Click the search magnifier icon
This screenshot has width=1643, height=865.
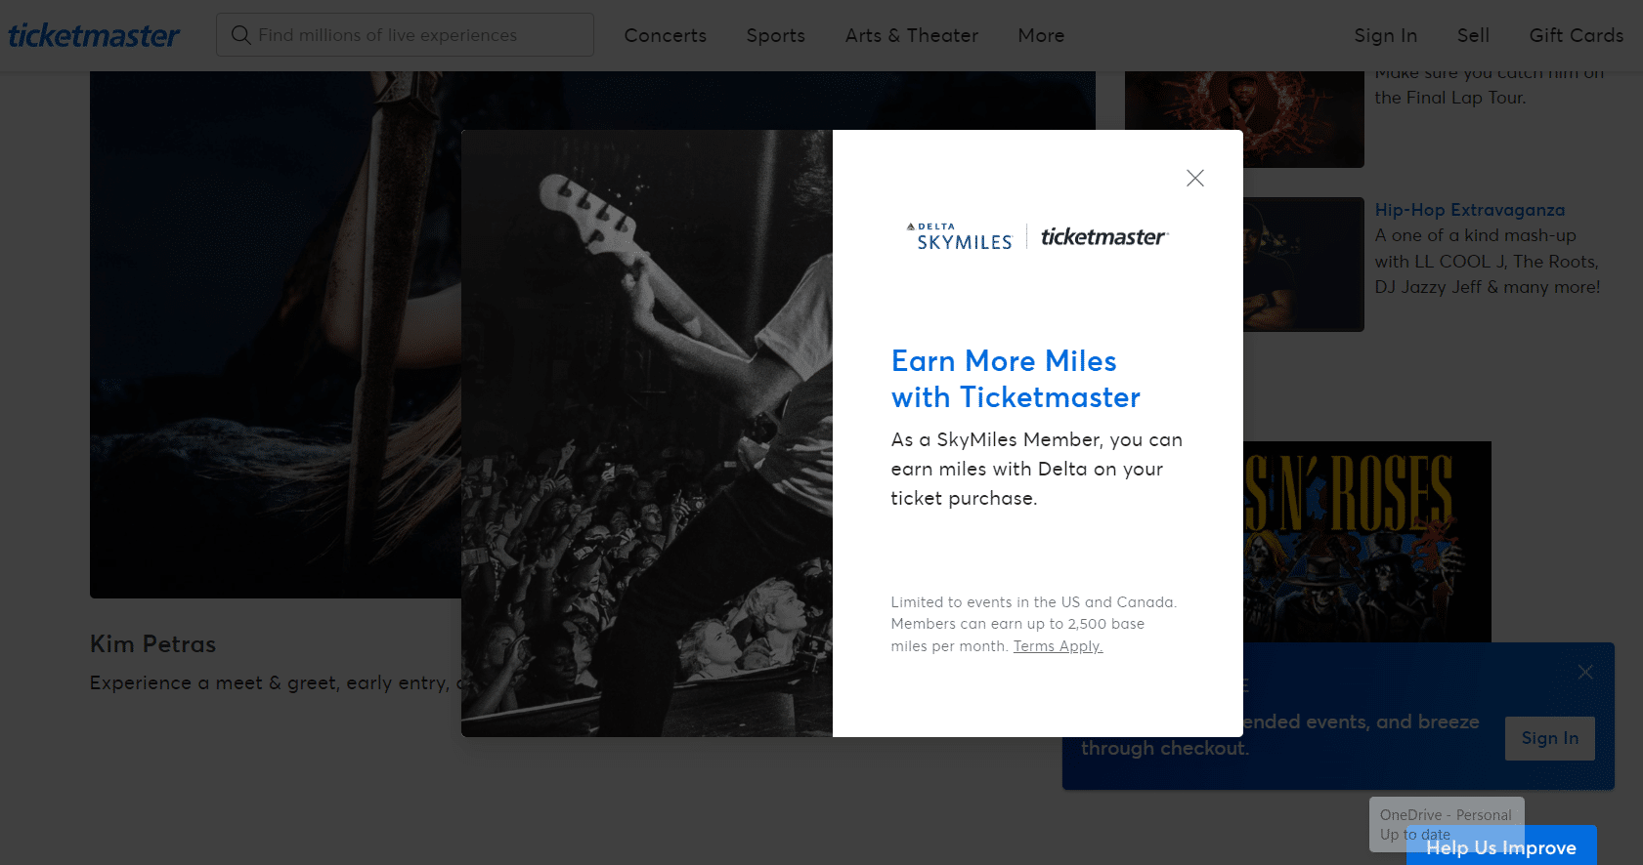click(240, 35)
